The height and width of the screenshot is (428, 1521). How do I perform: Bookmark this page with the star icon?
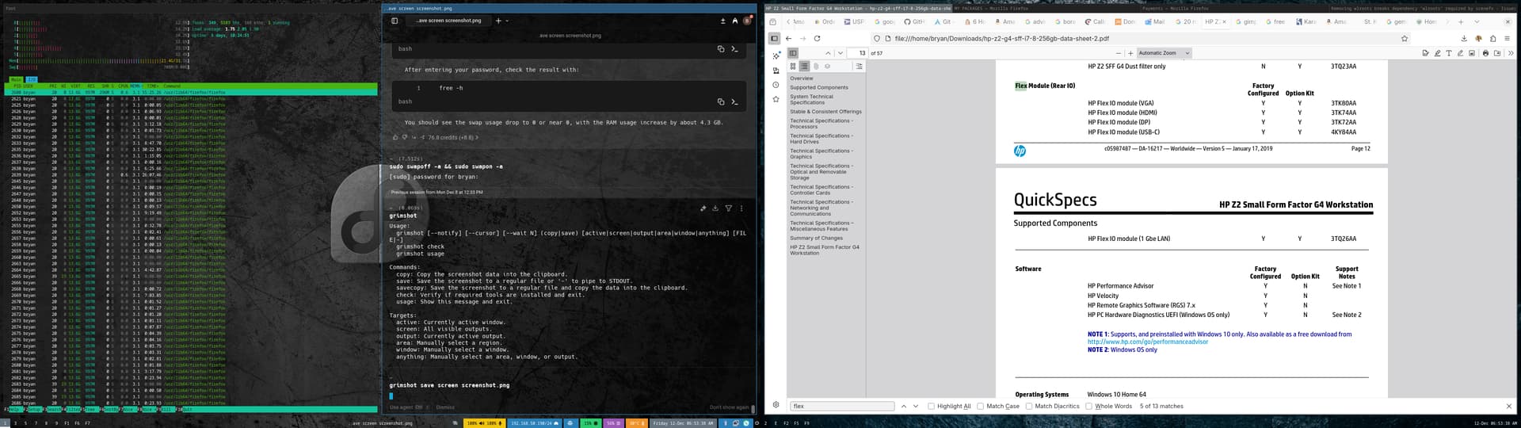(1405, 38)
